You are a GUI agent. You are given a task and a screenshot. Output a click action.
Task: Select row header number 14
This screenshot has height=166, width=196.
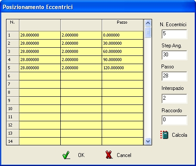tap(13, 141)
